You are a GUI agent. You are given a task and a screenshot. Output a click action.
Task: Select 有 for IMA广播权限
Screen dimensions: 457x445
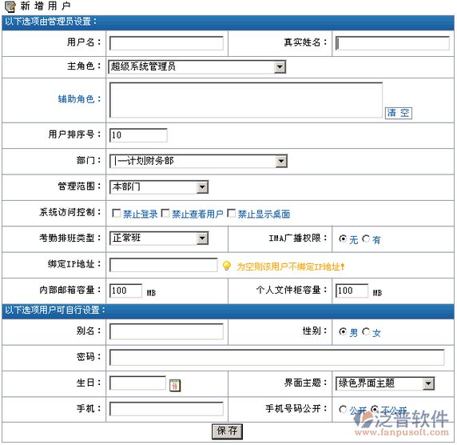(x=366, y=239)
